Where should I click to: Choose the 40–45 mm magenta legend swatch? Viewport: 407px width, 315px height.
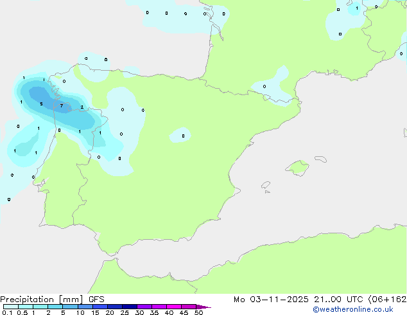174,307
